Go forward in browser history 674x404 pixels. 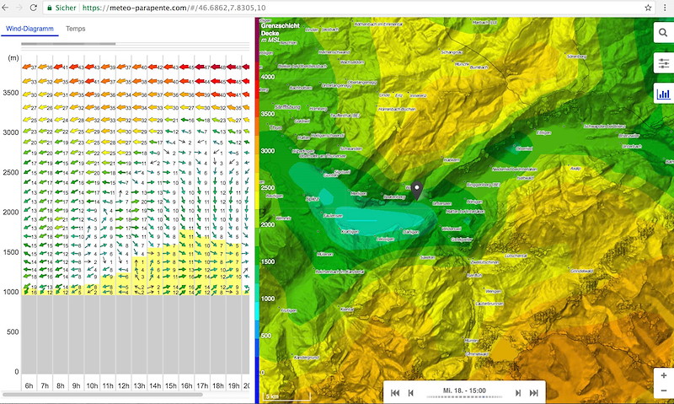tap(19, 8)
